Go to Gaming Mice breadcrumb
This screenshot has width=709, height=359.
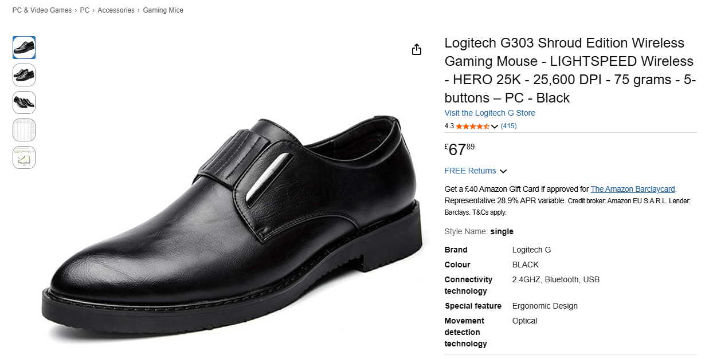pos(163,10)
